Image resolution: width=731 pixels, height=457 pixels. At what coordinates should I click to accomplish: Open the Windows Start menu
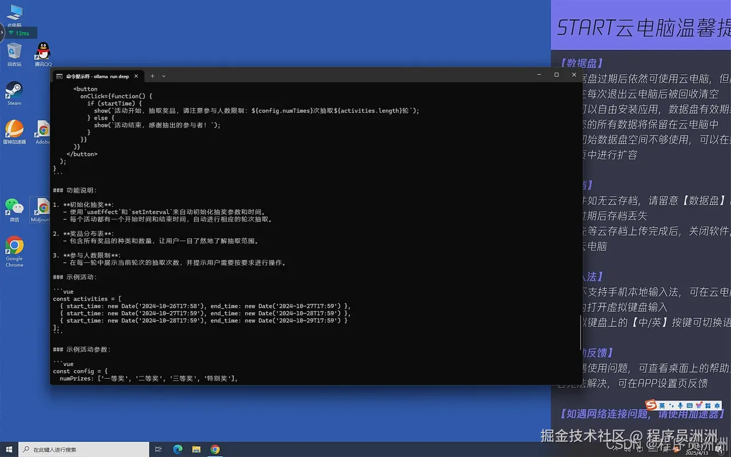click(x=9, y=450)
